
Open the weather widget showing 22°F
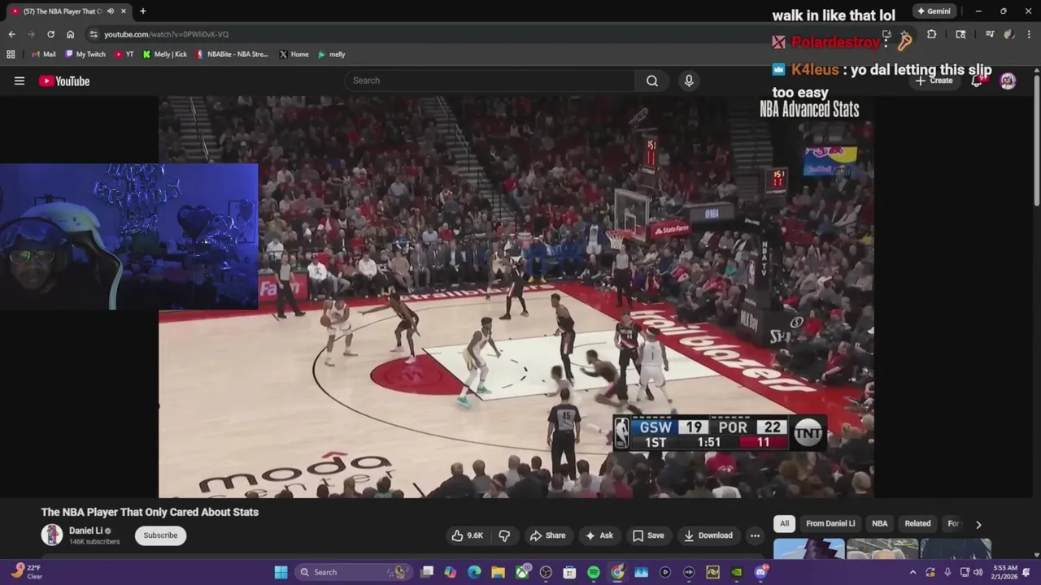coord(24,572)
